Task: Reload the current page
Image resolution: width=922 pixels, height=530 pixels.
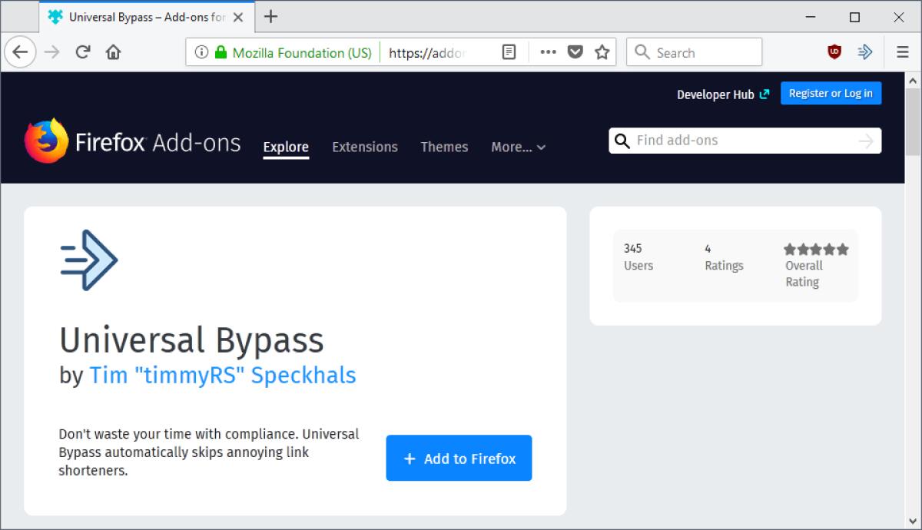Action: click(x=81, y=51)
